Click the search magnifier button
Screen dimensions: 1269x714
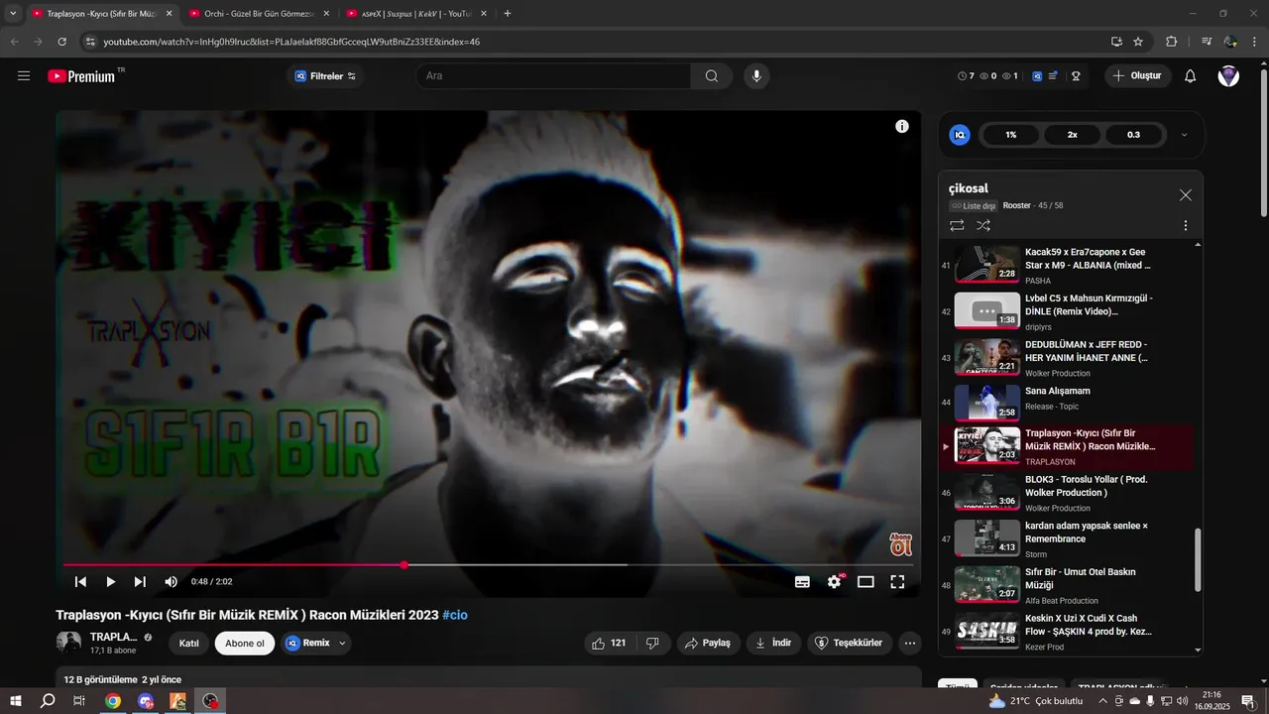coord(712,76)
